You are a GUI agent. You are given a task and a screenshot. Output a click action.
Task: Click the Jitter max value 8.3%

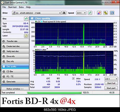pyautogui.click(x=79, y=85)
